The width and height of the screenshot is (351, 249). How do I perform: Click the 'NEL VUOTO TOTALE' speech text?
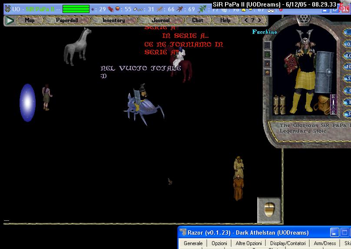pyautogui.click(x=141, y=68)
